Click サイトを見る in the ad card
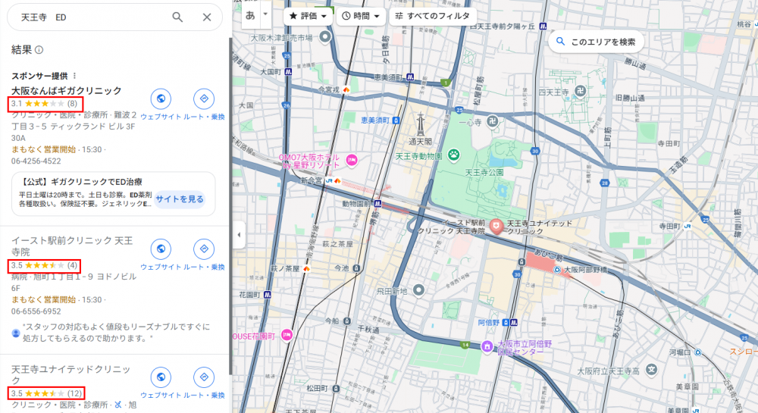The width and height of the screenshot is (758, 413). 180,199
